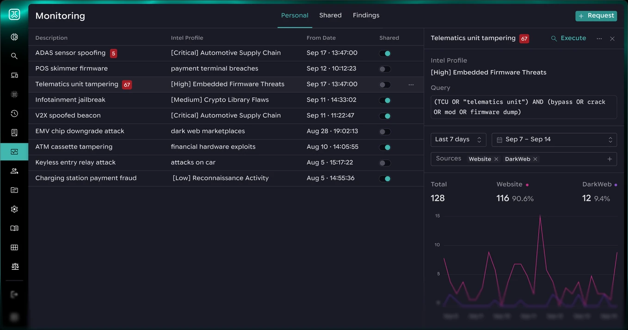Toggle Shared for ADAS sensor spoofing
Viewport: 628px width, 330px height.
coord(385,53)
